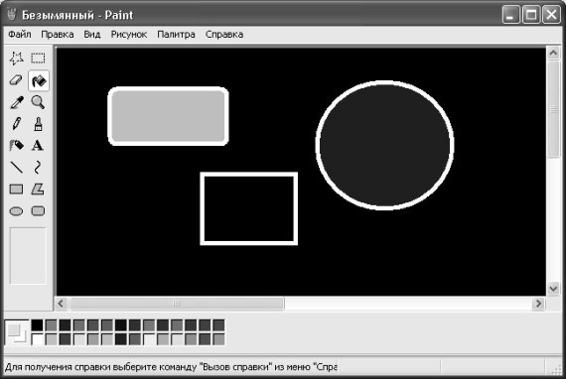The image size is (566, 379).
Task: Click inside the white-outlined circle on canvas
Action: (385, 145)
